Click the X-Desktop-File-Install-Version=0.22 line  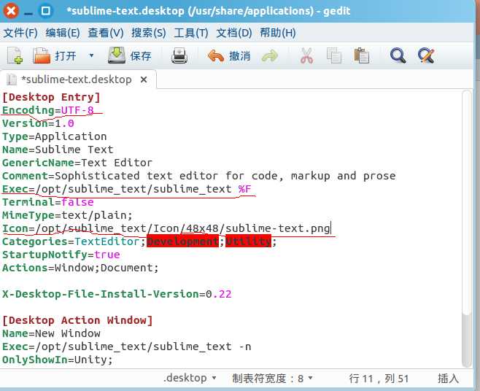(x=117, y=294)
